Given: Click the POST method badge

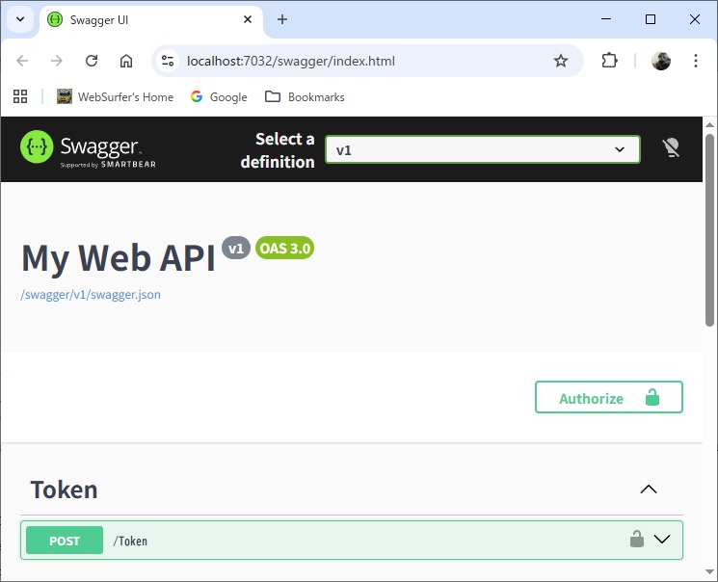Looking at the screenshot, I should click(65, 541).
